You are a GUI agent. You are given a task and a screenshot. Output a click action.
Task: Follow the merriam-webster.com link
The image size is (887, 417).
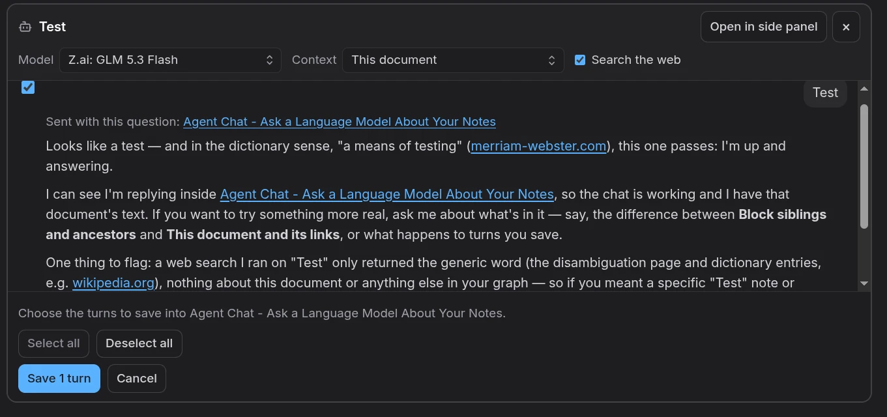(x=538, y=146)
